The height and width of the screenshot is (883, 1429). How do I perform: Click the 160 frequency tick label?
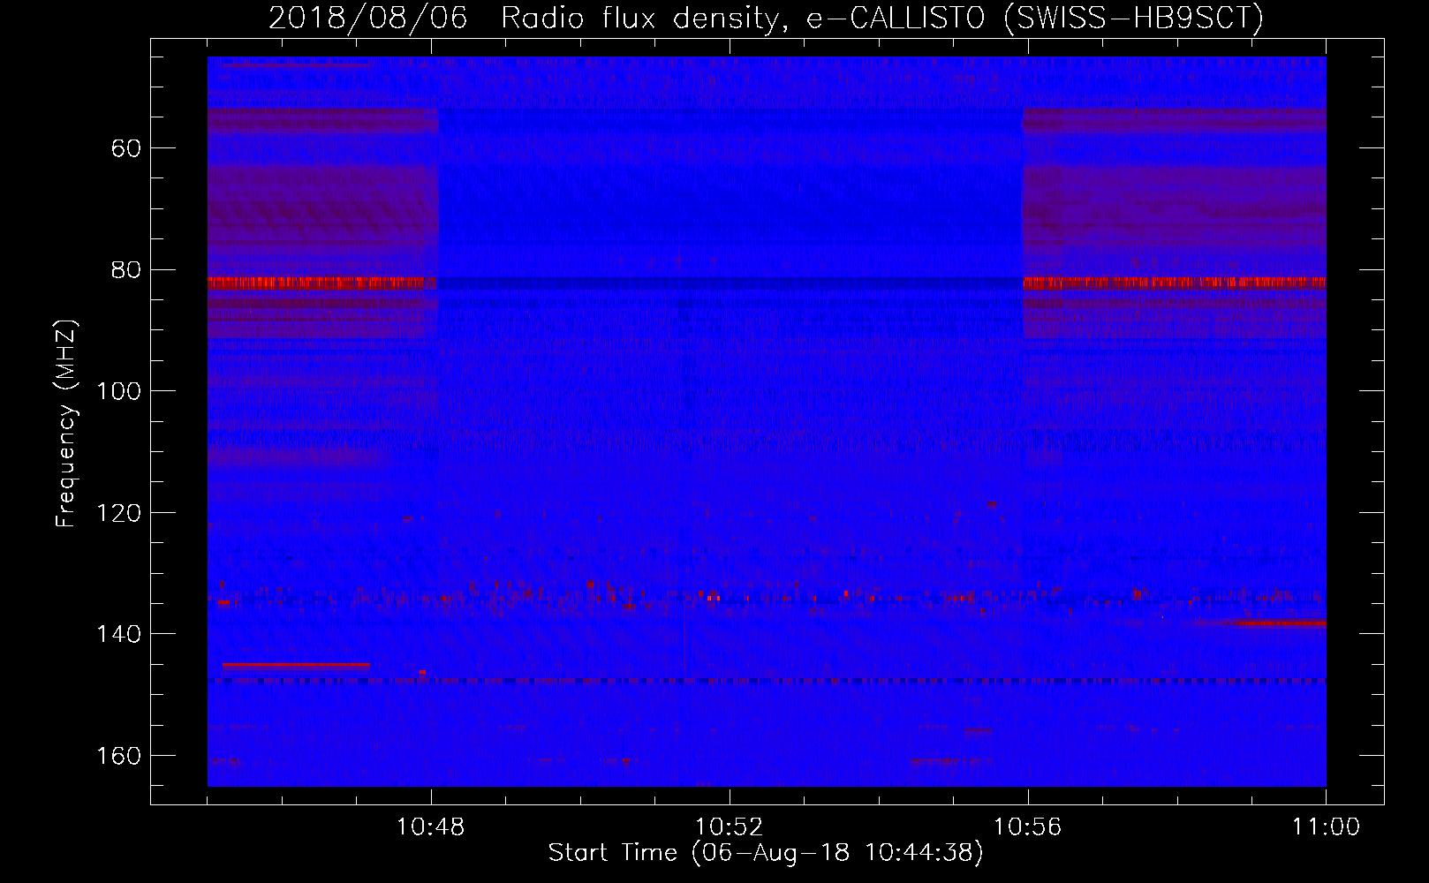(x=119, y=756)
